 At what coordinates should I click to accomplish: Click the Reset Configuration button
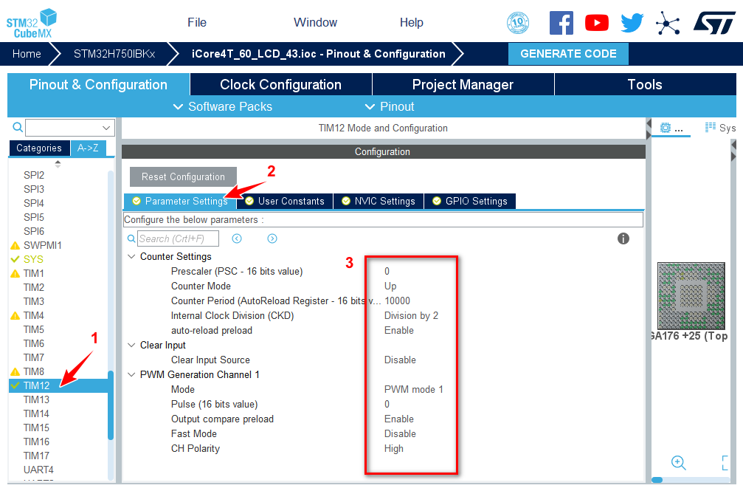(183, 177)
